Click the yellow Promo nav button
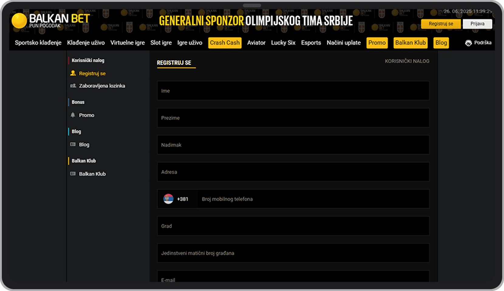The height and width of the screenshot is (291, 504). pos(377,43)
